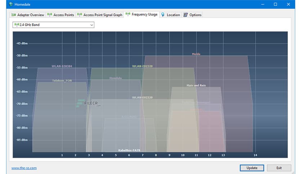The image size is (301, 174).
Task: Click the Molde network label in graph
Action: 196,54
